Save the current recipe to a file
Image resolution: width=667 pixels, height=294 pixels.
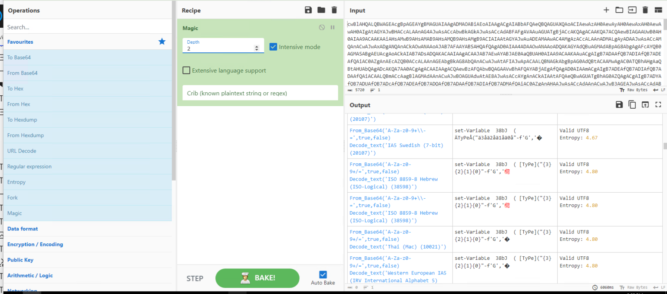pyautogui.click(x=308, y=10)
